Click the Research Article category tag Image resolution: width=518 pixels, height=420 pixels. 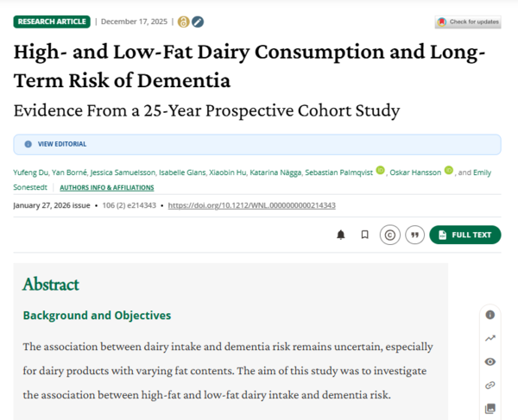51,22
